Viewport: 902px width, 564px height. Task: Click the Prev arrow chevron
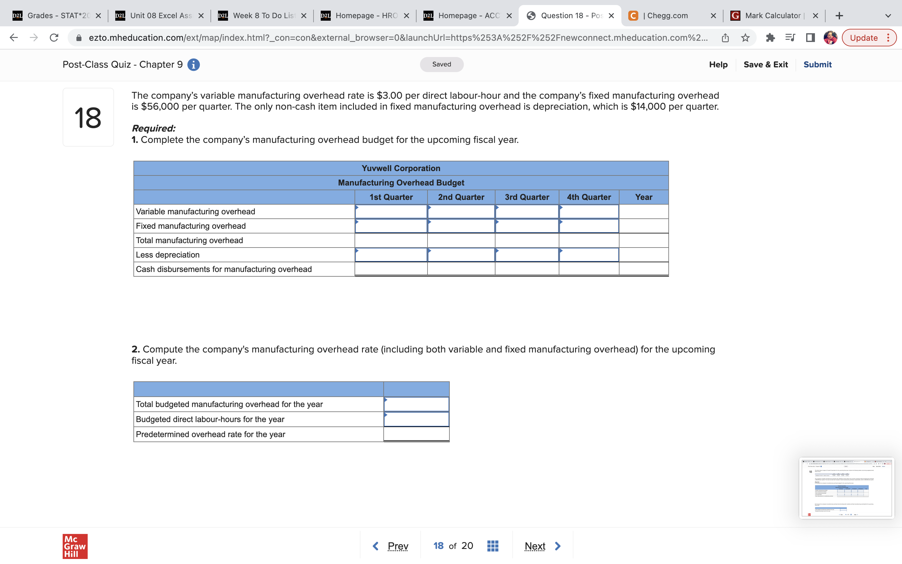tap(375, 545)
